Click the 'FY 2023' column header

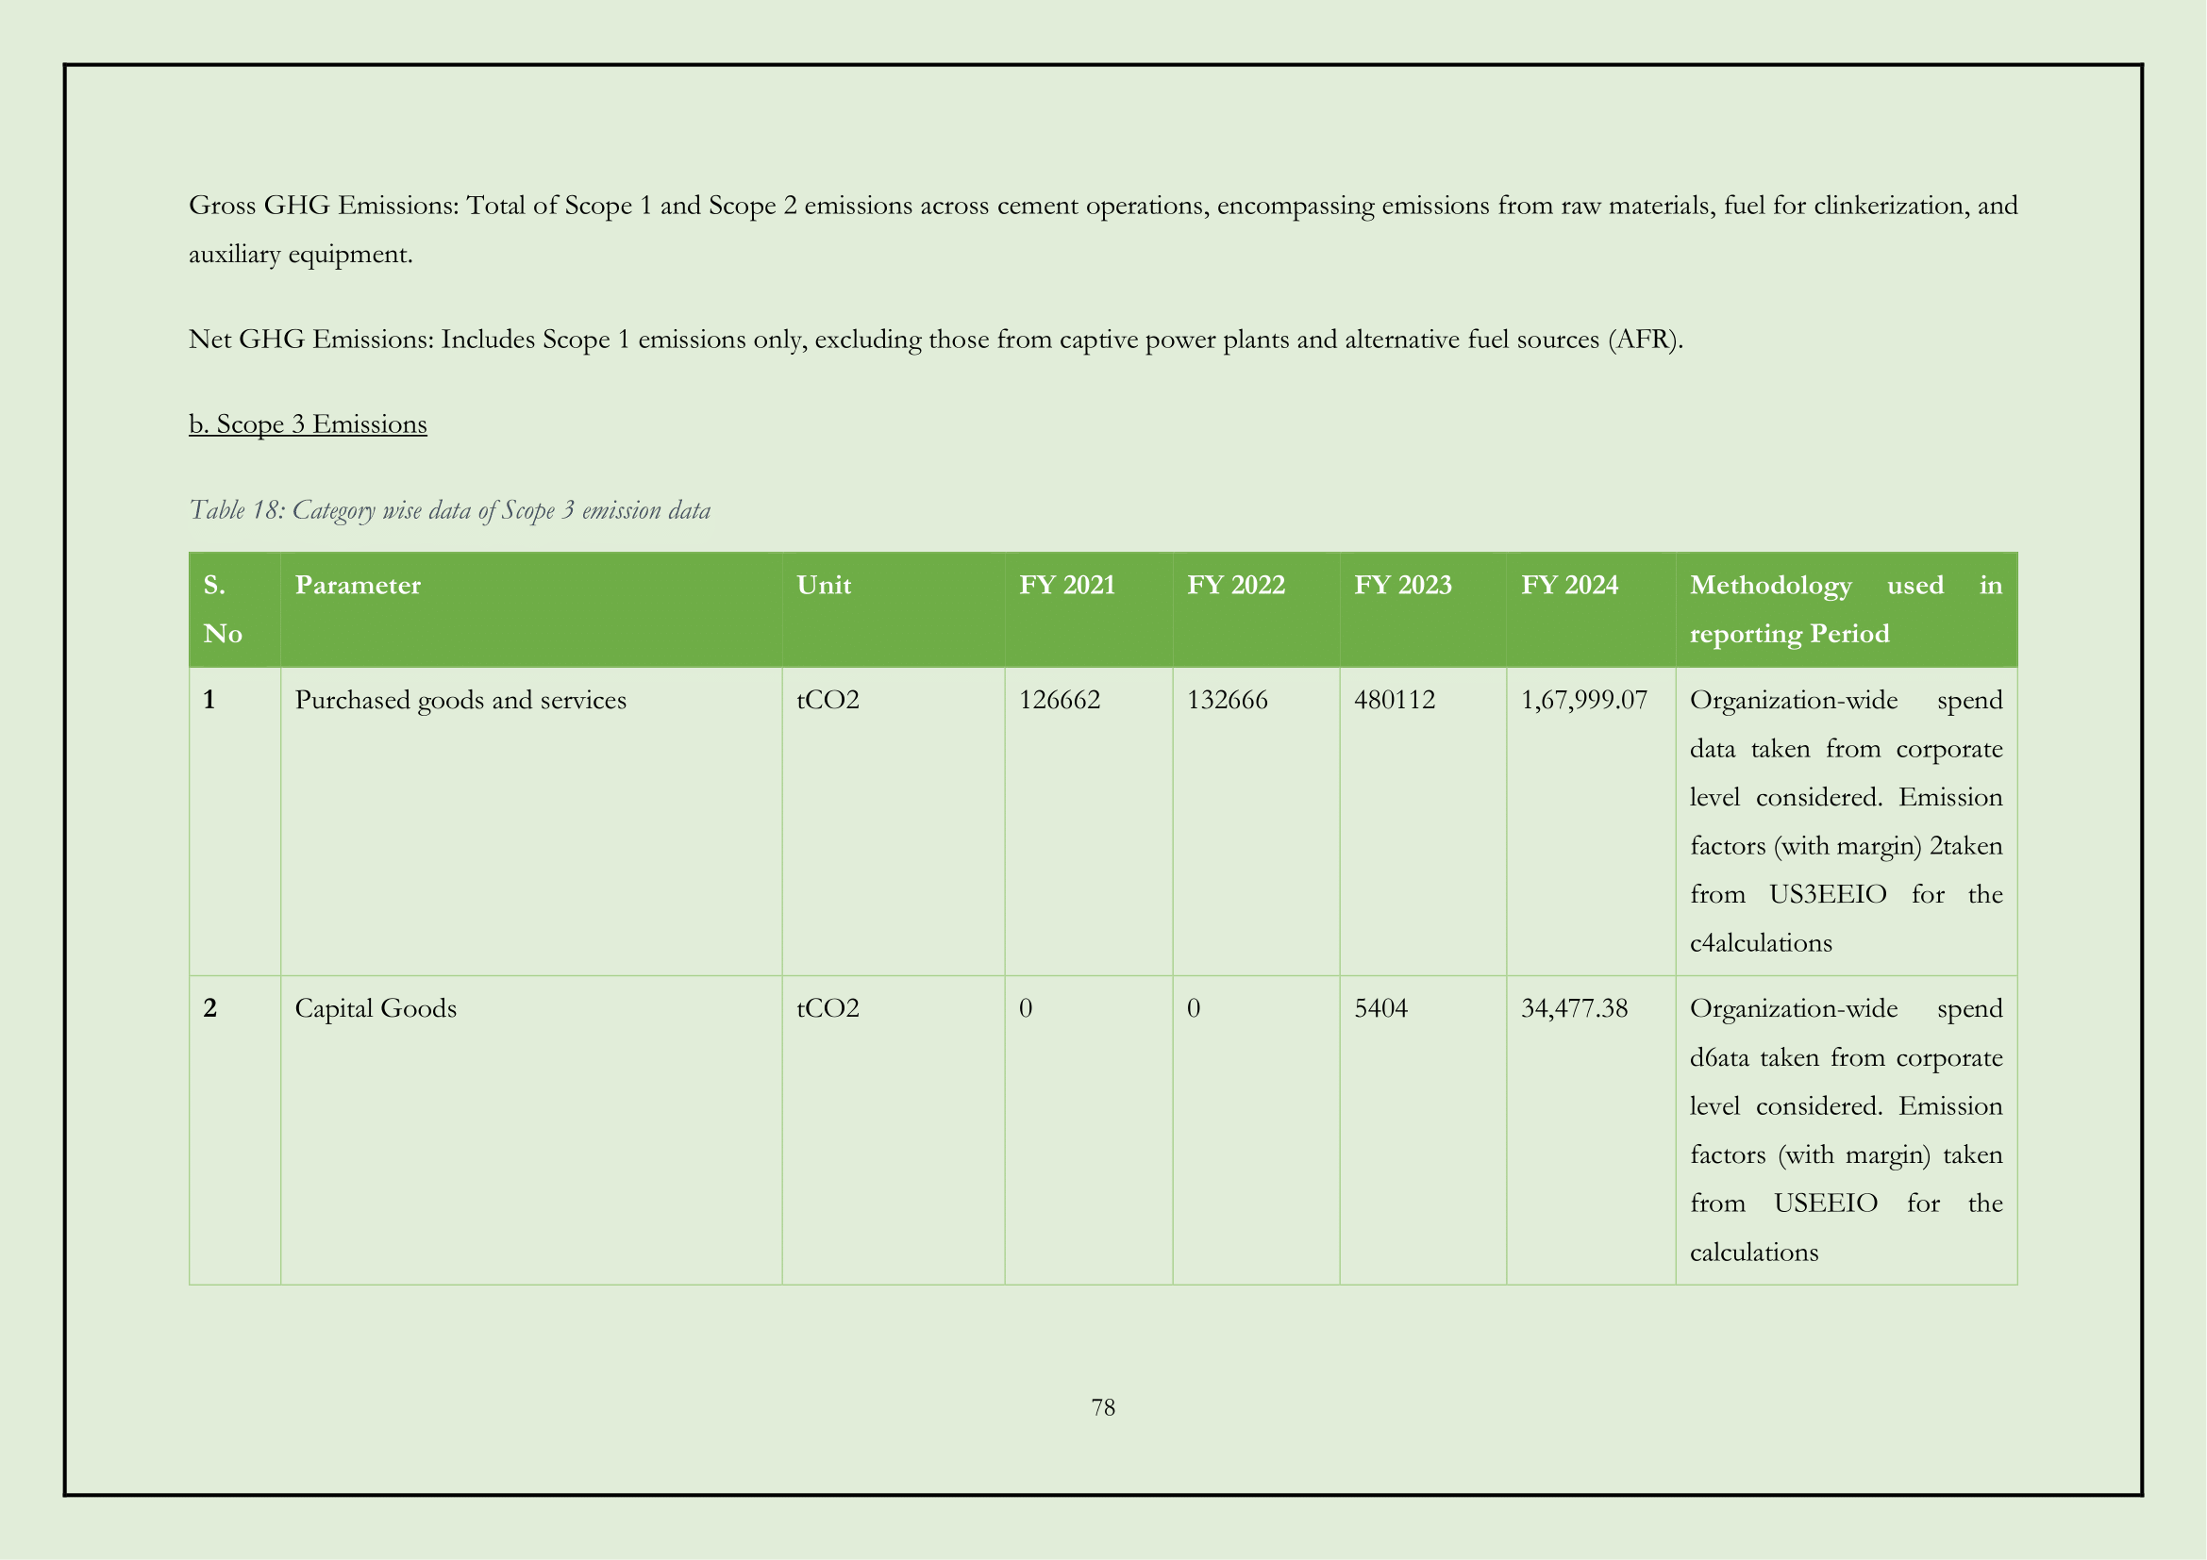pyautogui.click(x=1402, y=585)
